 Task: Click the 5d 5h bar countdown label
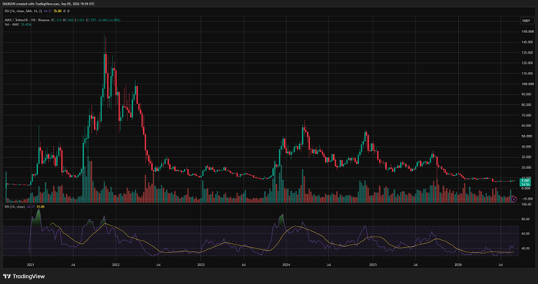tap(525, 185)
